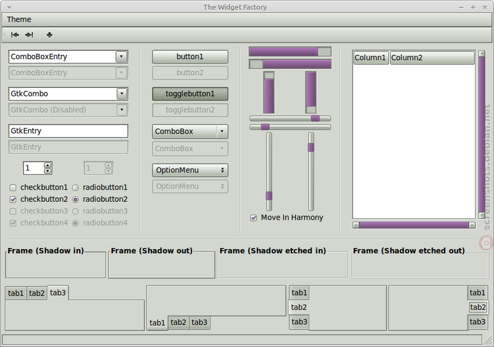Click the left vertical slider handle
Viewport: 494px width, 347px height.
(x=269, y=196)
